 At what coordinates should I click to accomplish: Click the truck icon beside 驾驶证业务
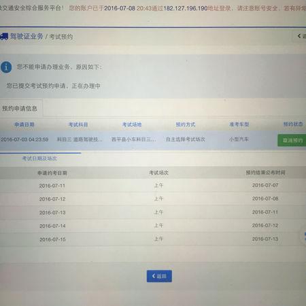tap(4, 36)
